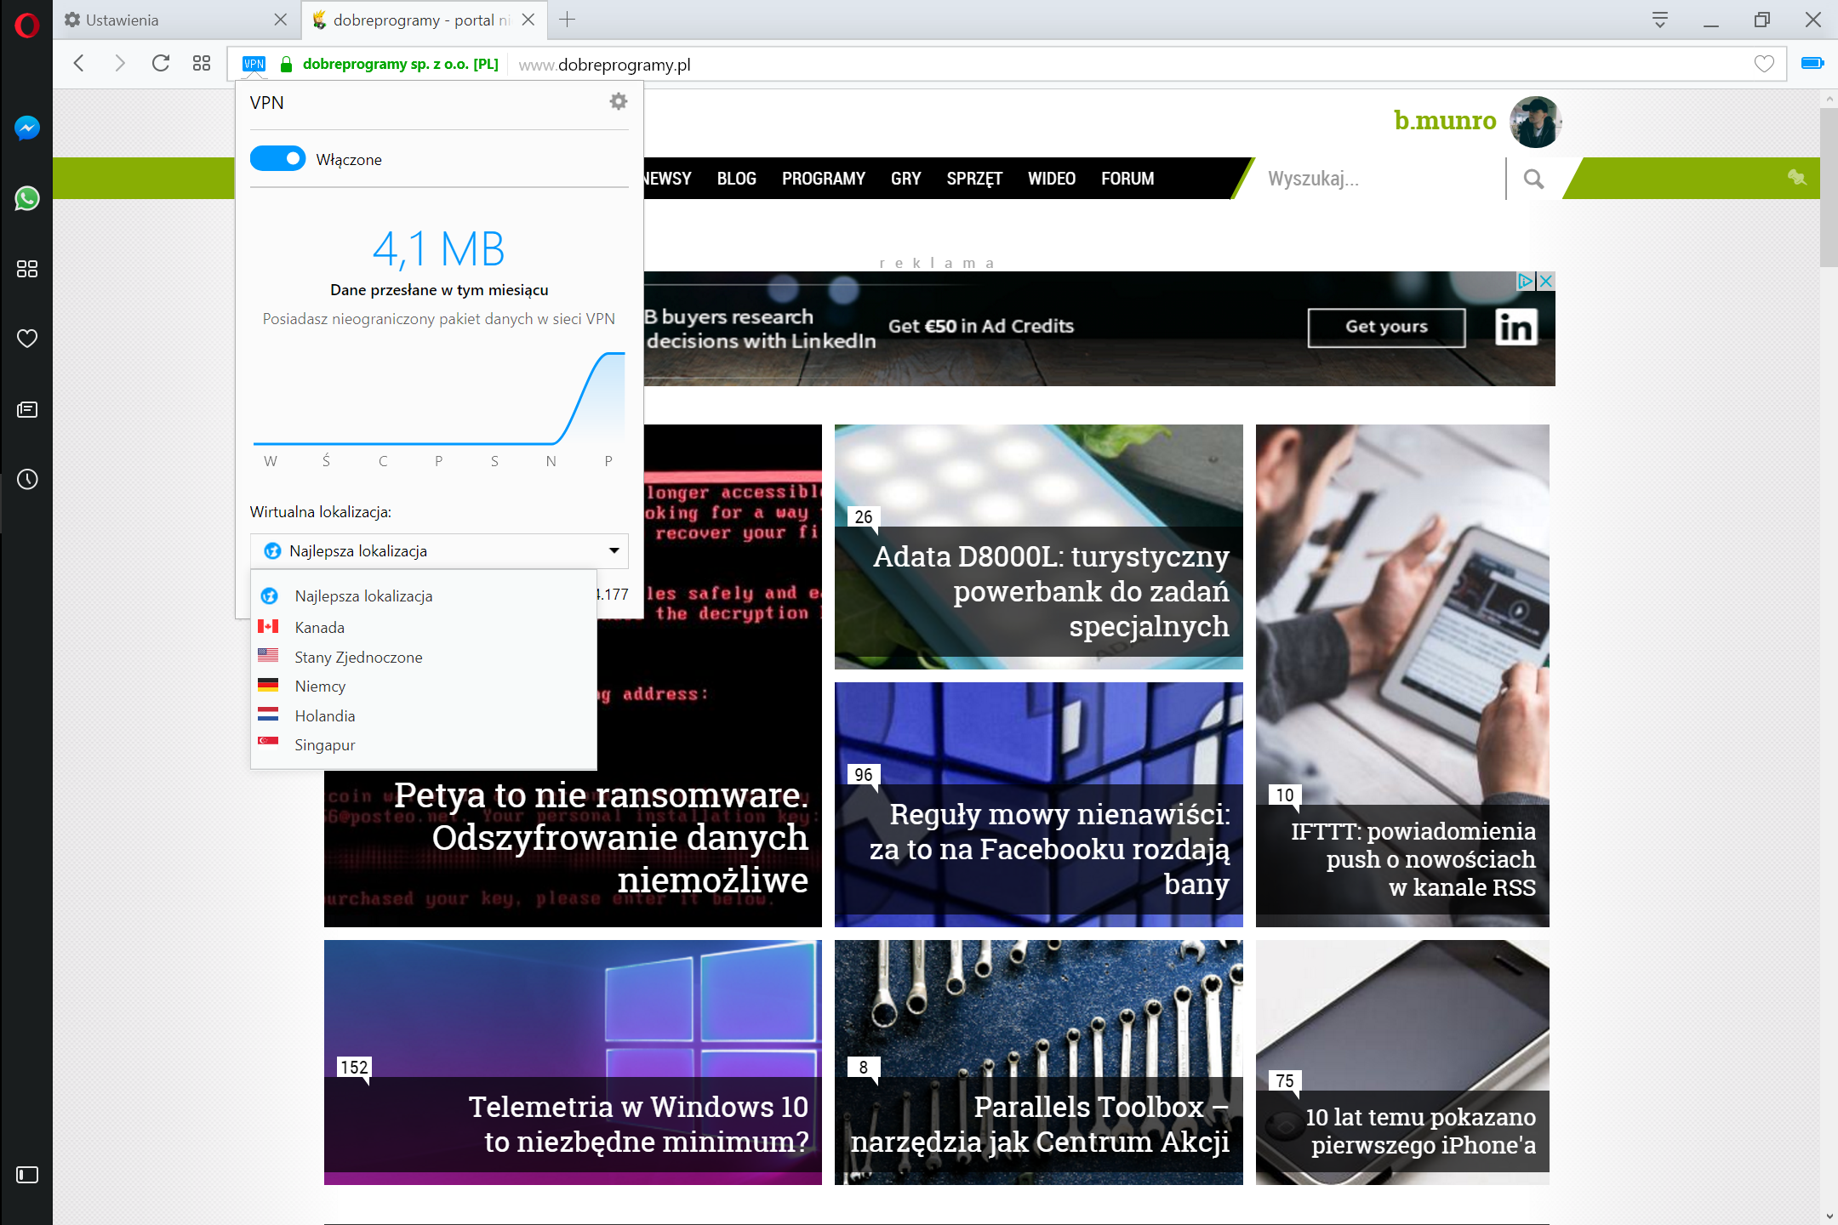
Task: Open the PROGRAMY menu item
Action: (x=823, y=179)
